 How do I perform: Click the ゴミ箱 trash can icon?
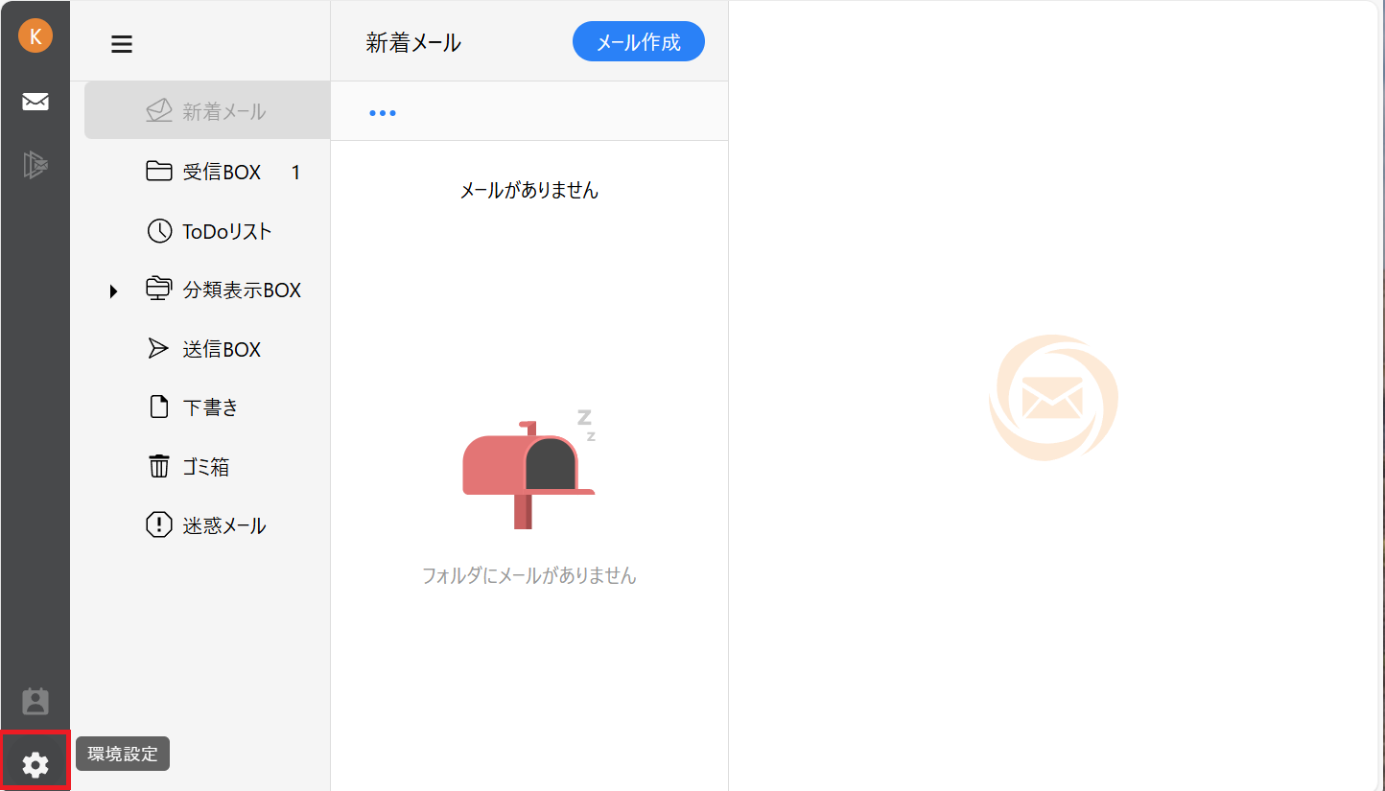click(x=158, y=467)
